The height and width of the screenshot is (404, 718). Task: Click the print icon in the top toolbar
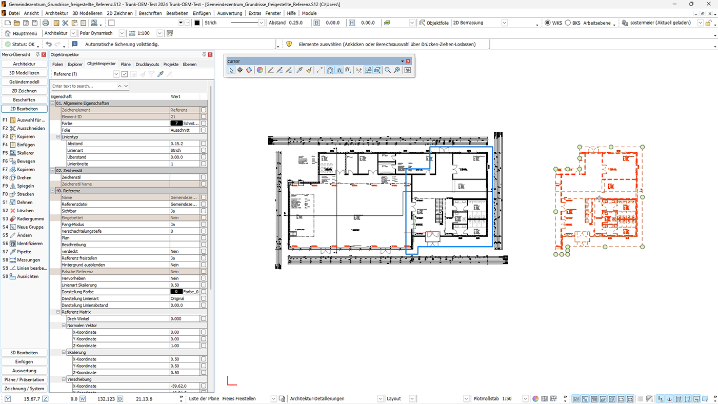point(46,23)
